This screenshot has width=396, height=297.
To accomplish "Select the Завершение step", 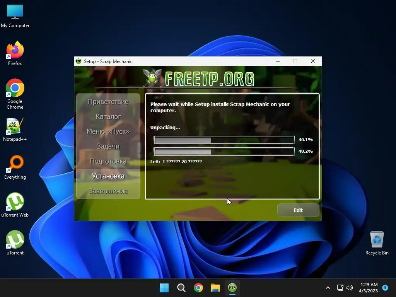I will [108, 191].
